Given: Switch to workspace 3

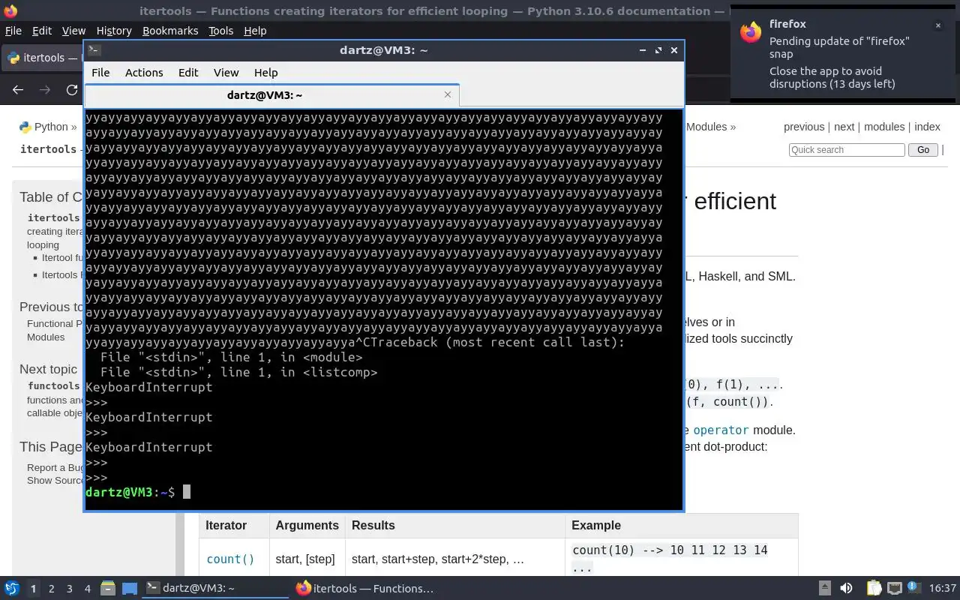Looking at the screenshot, I should pos(70,589).
